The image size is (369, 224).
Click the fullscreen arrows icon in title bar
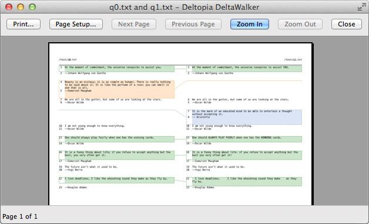[361, 7]
